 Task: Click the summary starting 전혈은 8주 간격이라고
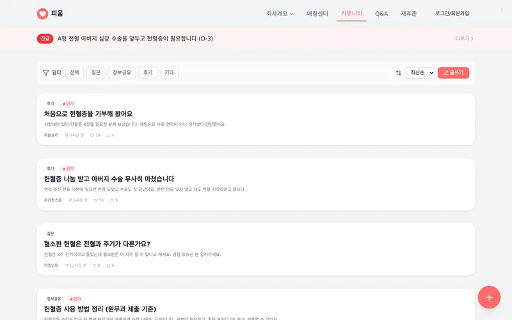pyautogui.click(x=132, y=254)
